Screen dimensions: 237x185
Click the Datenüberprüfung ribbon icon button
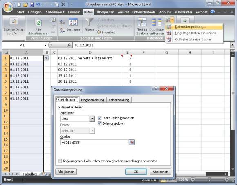click(x=168, y=20)
